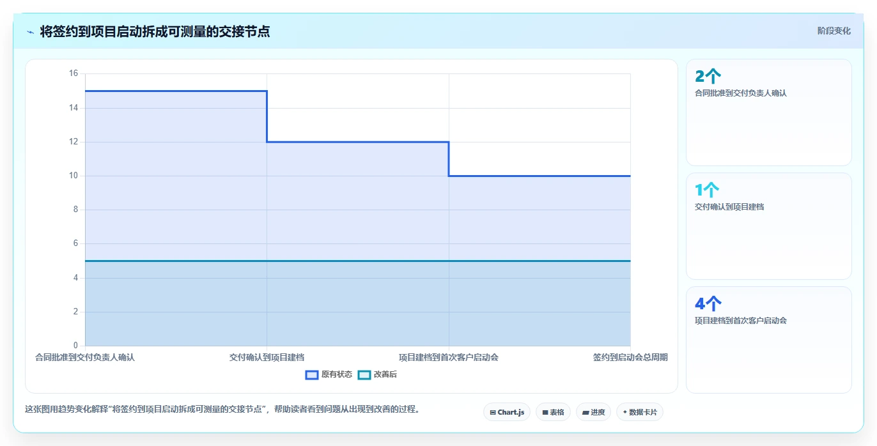The height and width of the screenshot is (446, 877).
Task: Click the 改善后 teal legend swatch
Action: tap(364, 374)
